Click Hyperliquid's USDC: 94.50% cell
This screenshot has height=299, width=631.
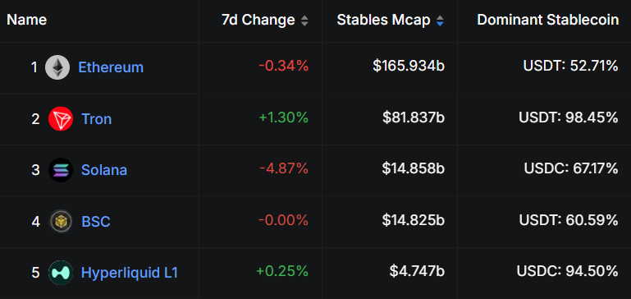pos(568,271)
